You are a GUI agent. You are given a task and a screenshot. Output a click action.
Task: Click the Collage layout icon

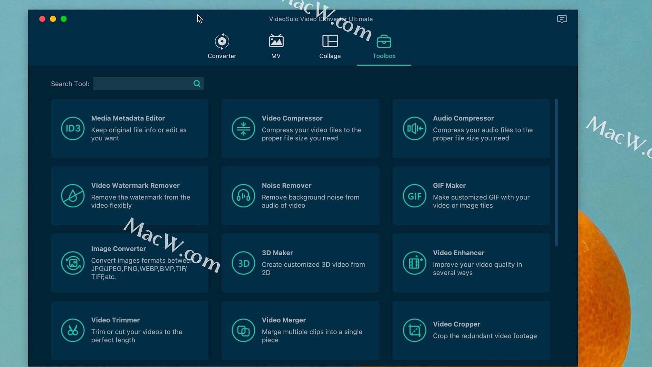coord(330,41)
